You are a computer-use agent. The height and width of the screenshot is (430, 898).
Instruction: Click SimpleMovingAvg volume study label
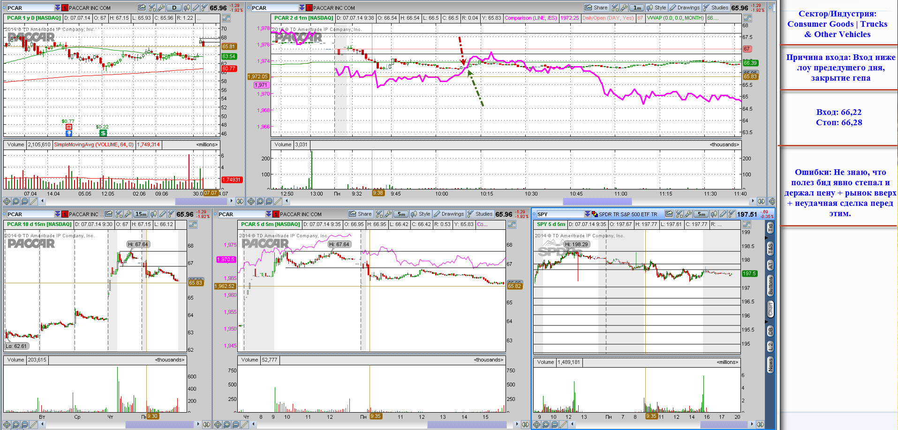[94, 144]
